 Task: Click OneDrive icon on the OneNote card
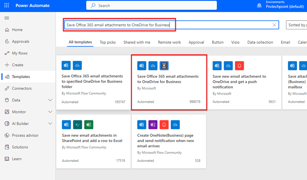[x=175, y=124]
